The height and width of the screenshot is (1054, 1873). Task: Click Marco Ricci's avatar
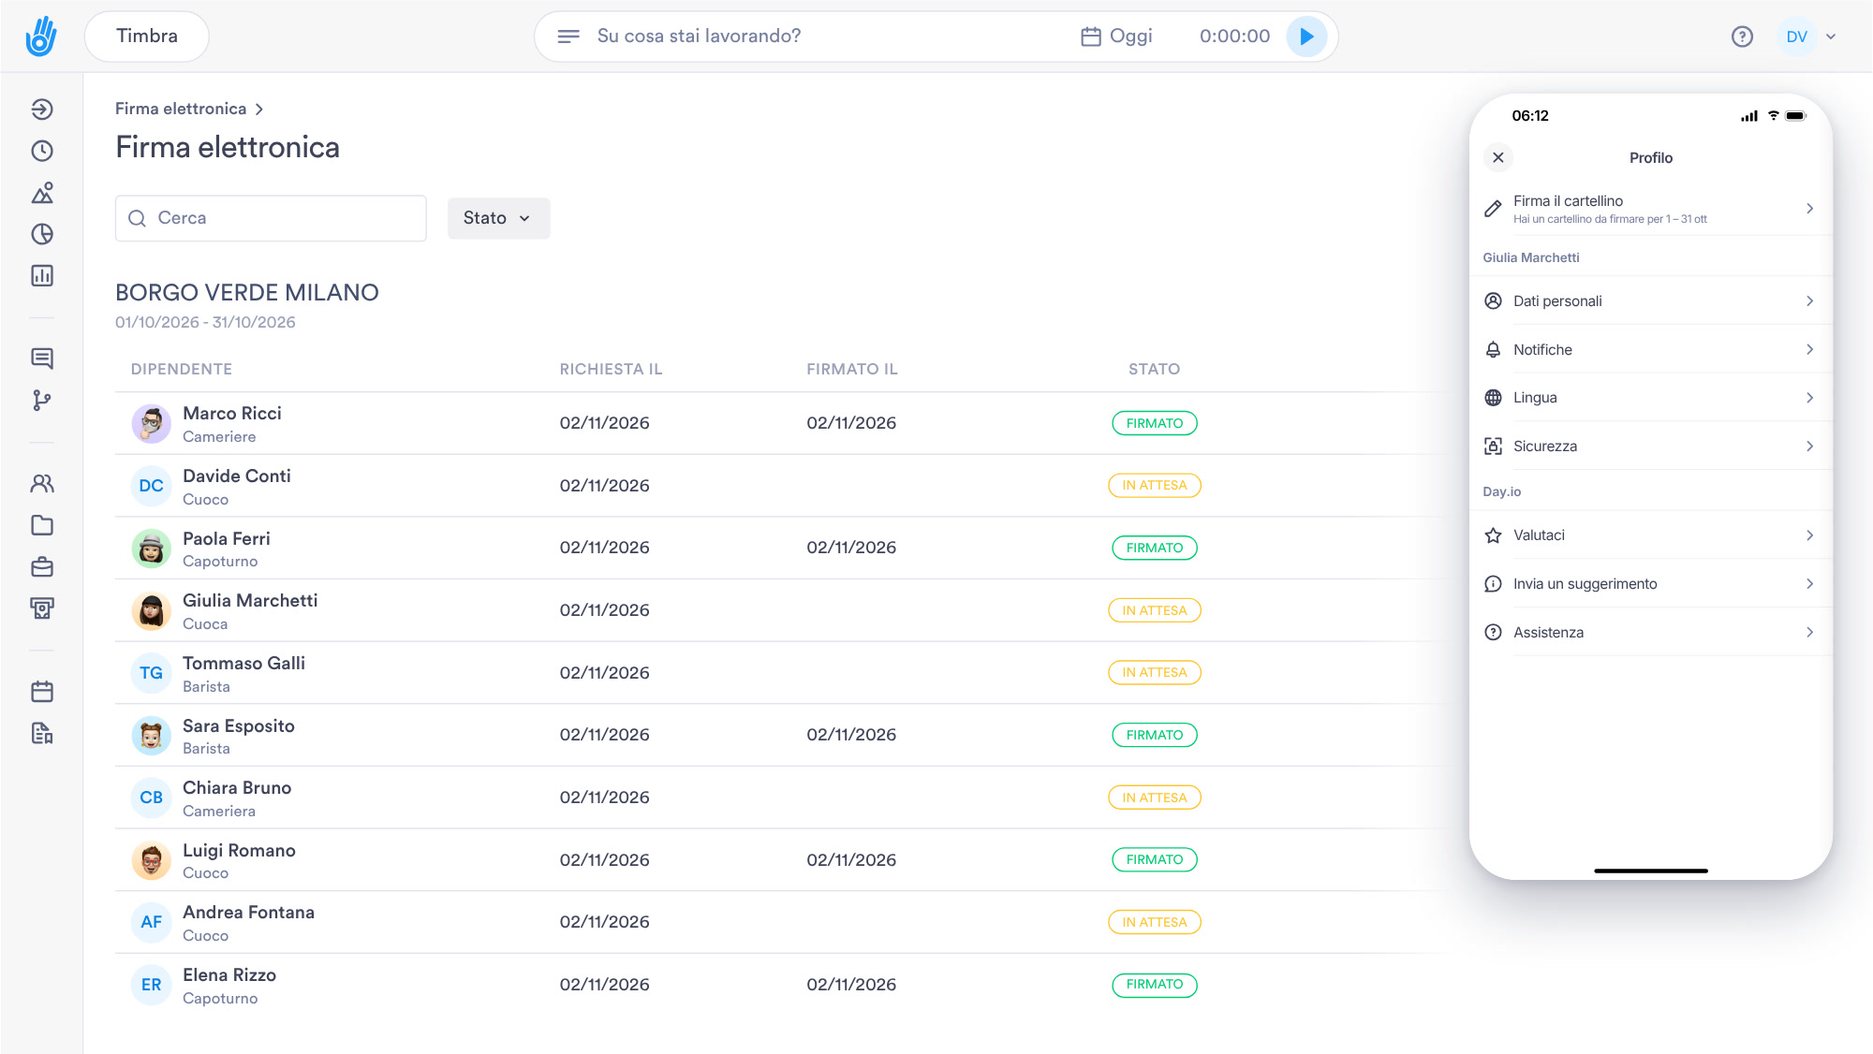(x=151, y=423)
